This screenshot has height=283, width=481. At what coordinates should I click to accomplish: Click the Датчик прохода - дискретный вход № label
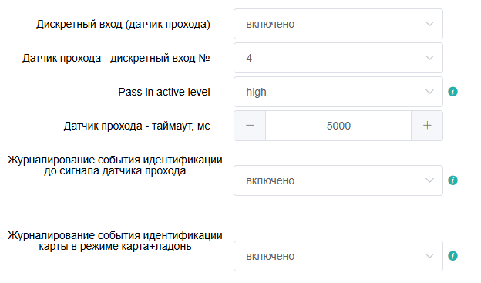[x=116, y=58]
